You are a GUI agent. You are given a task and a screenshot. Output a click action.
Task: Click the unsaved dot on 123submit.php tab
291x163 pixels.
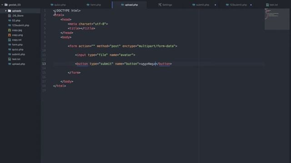point(251,5)
